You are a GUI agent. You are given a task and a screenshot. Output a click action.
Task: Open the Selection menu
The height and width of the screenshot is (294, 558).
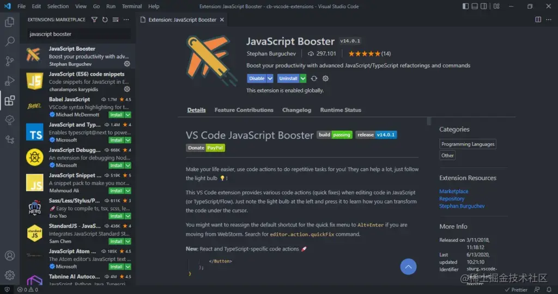58,6
